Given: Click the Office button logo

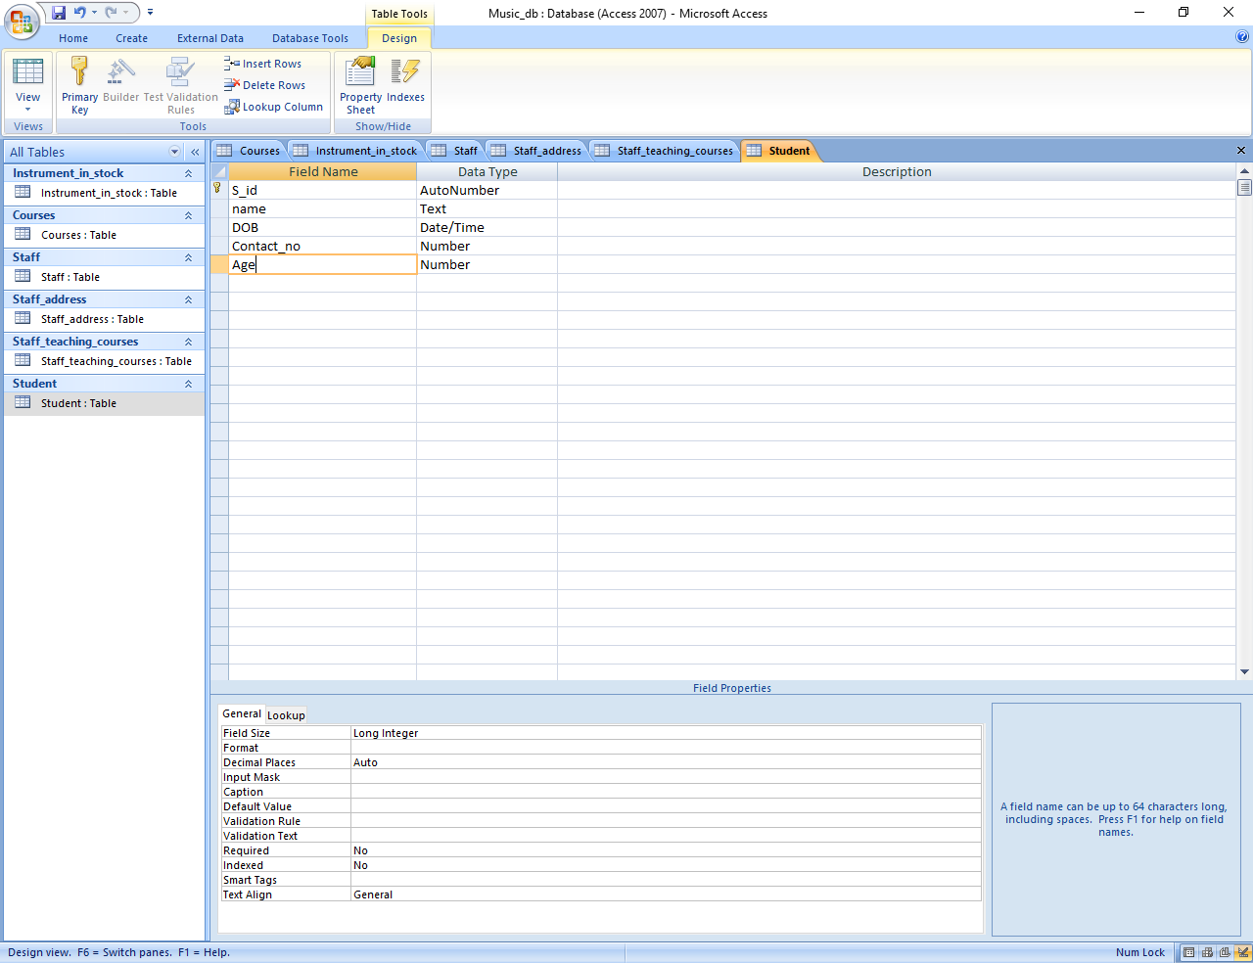Looking at the screenshot, I should pyautogui.click(x=21, y=21).
